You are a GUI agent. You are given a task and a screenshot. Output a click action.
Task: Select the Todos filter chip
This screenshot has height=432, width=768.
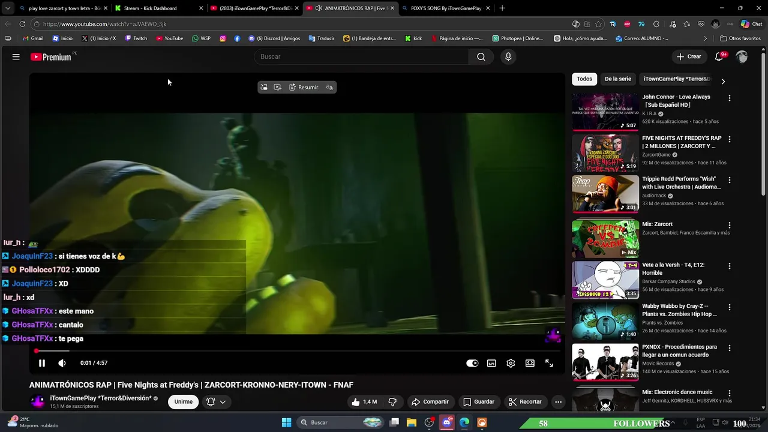click(584, 79)
